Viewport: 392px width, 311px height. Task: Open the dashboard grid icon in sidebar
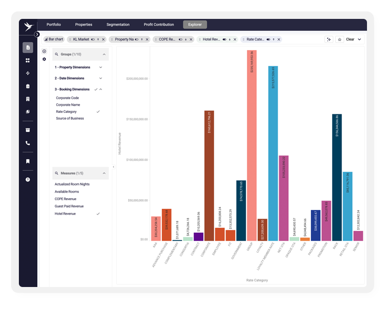(x=28, y=60)
